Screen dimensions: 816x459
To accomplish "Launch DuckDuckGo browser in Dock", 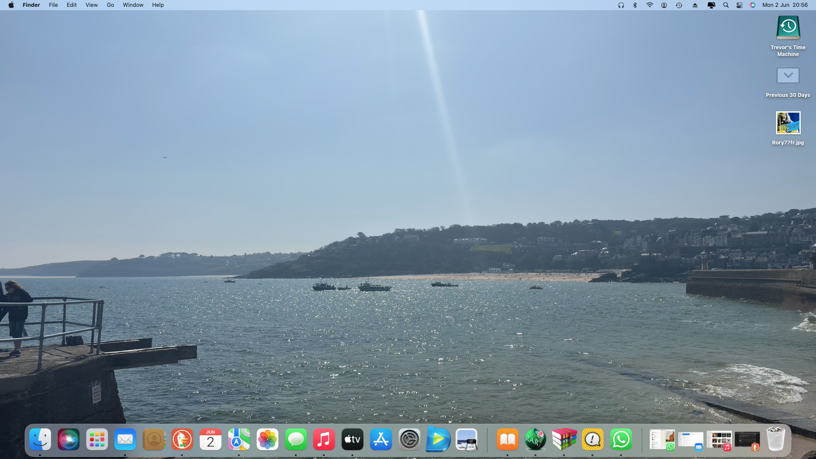I will coord(182,439).
